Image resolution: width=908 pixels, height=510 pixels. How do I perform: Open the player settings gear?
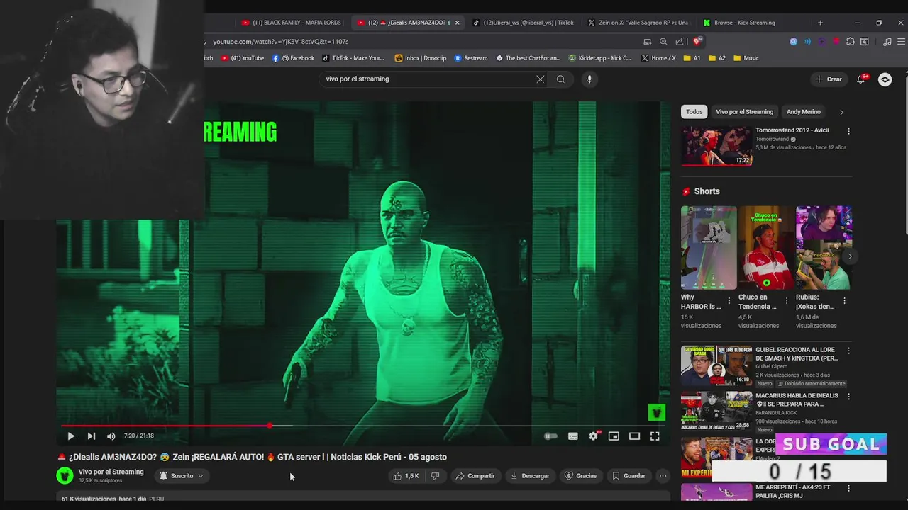[594, 436]
